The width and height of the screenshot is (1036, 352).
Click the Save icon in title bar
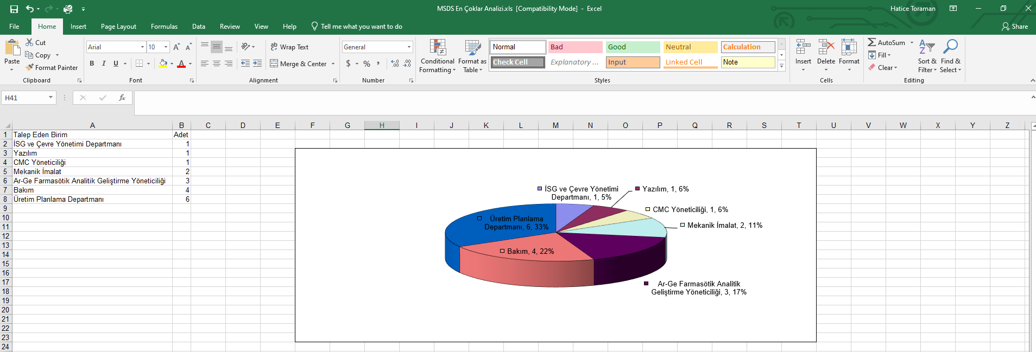(14, 9)
